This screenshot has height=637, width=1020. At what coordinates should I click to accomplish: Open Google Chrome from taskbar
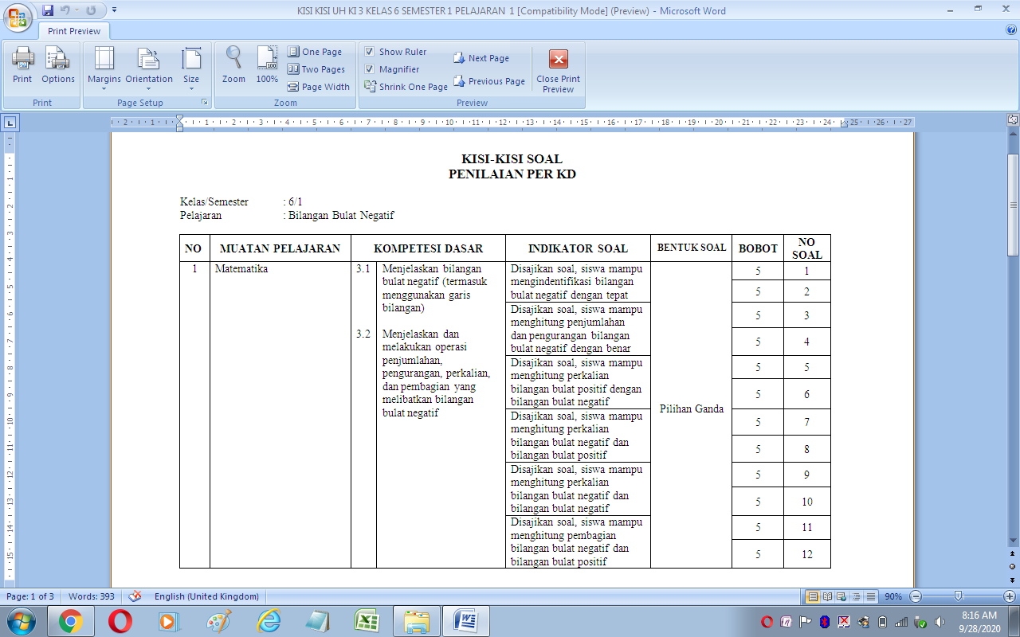[70, 621]
